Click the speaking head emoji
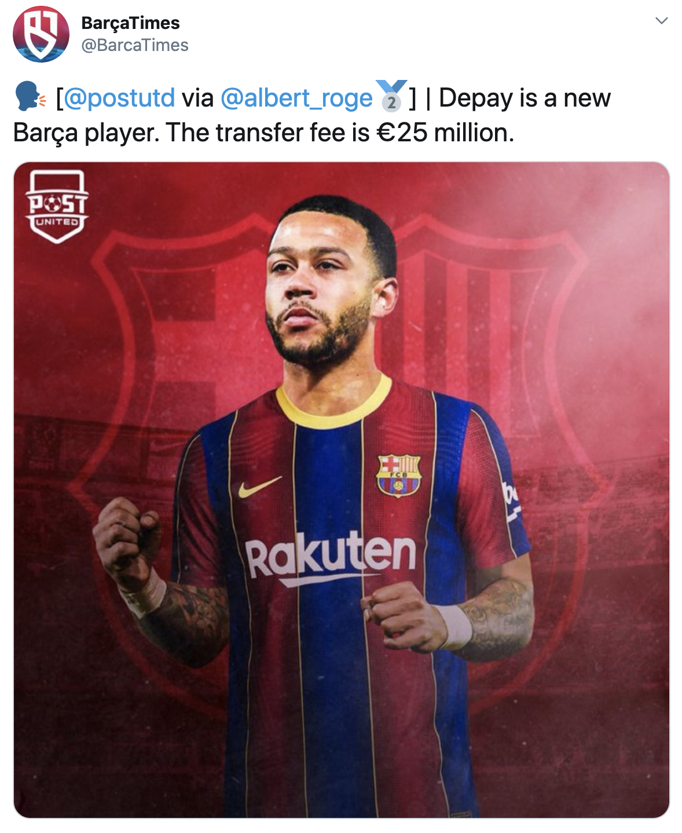Viewport: 682px width, 833px height. click(30, 97)
